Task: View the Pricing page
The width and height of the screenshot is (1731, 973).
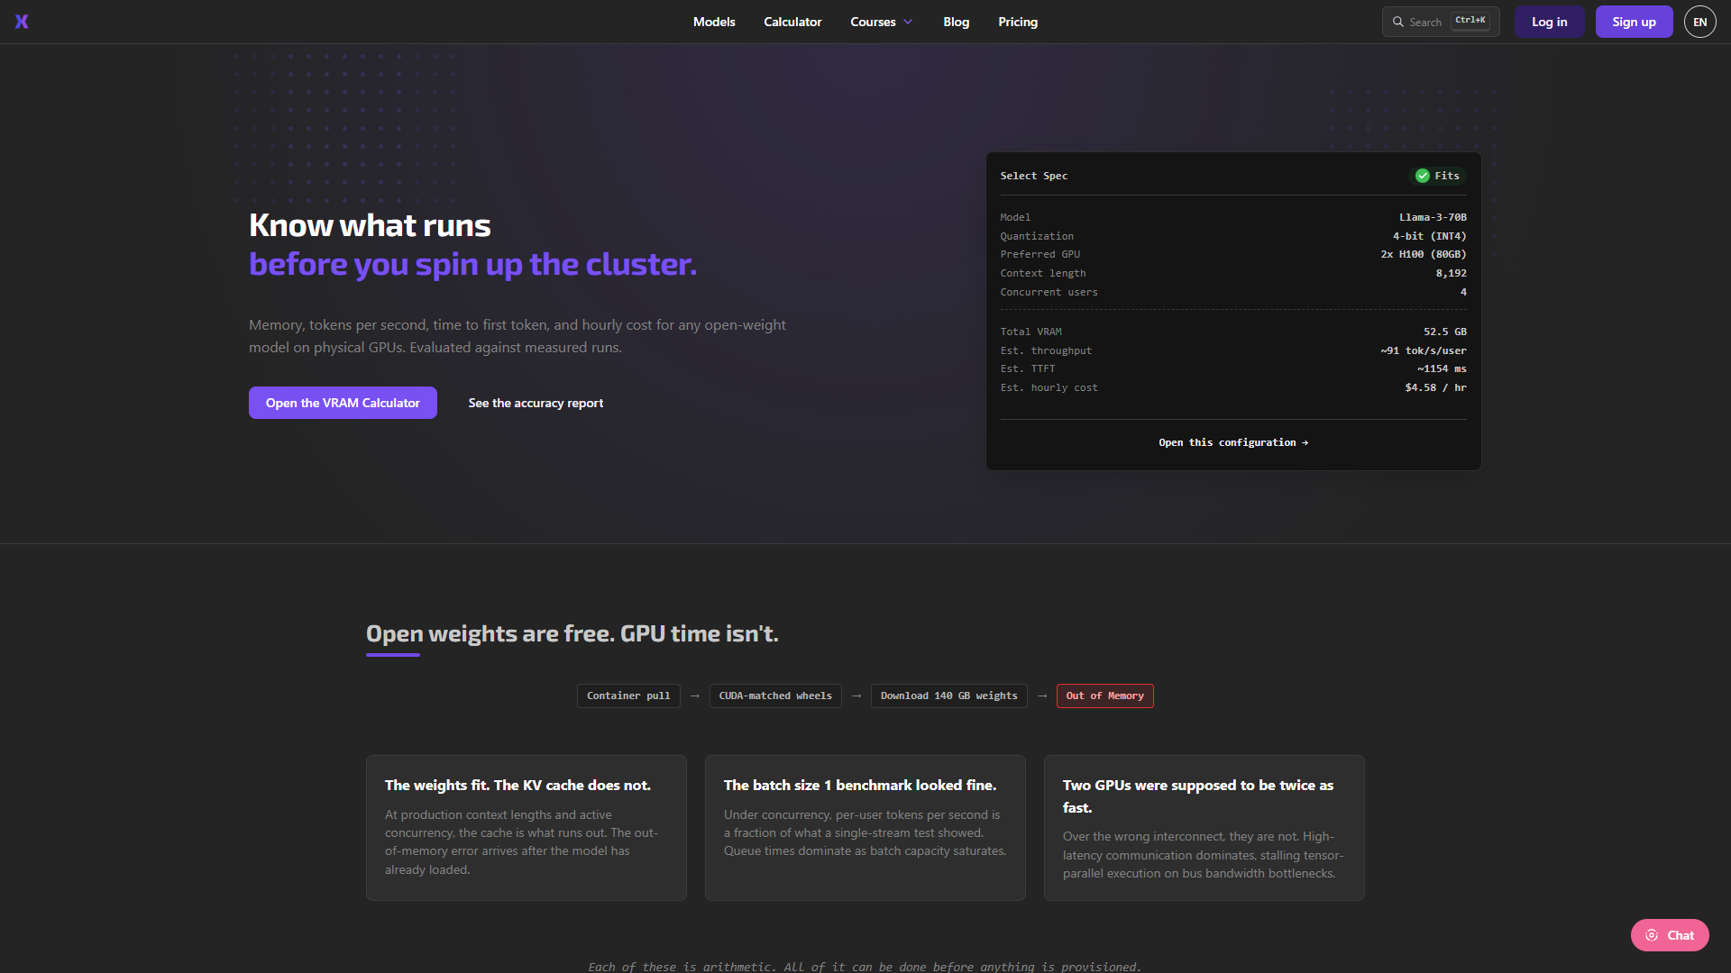Action: tap(1018, 22)
